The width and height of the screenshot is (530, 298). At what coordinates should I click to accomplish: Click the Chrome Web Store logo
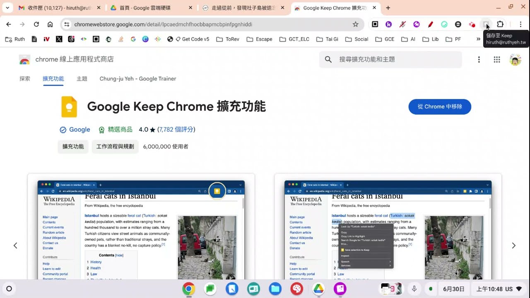coord(24,60)
